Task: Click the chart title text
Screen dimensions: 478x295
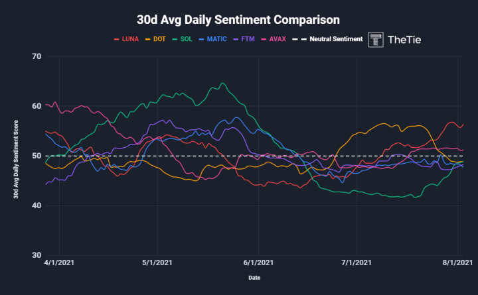Action: pyautogui.click(x=238, y=20)
